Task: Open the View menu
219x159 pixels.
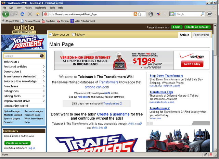Action: (x=19, y=8)
